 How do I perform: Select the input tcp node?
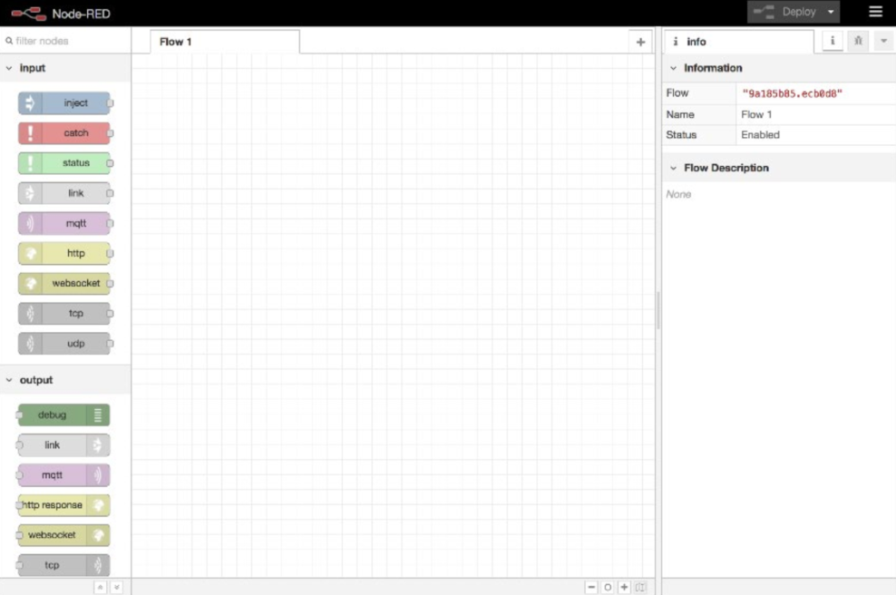(64, 313)
